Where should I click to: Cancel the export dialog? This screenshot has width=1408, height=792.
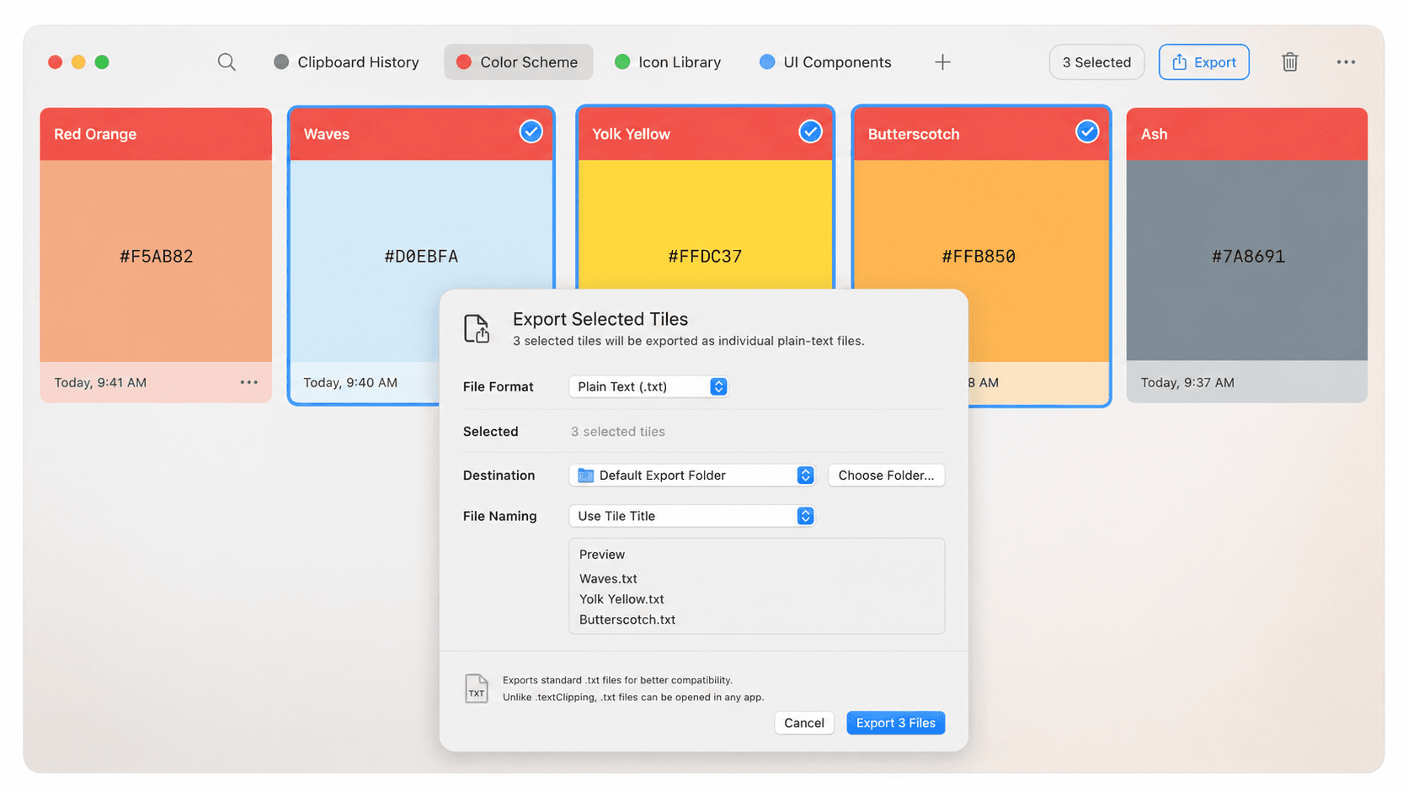pos(804,723)
